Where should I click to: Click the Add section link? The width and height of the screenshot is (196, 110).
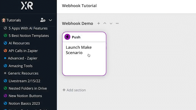[x=74, y=90]
